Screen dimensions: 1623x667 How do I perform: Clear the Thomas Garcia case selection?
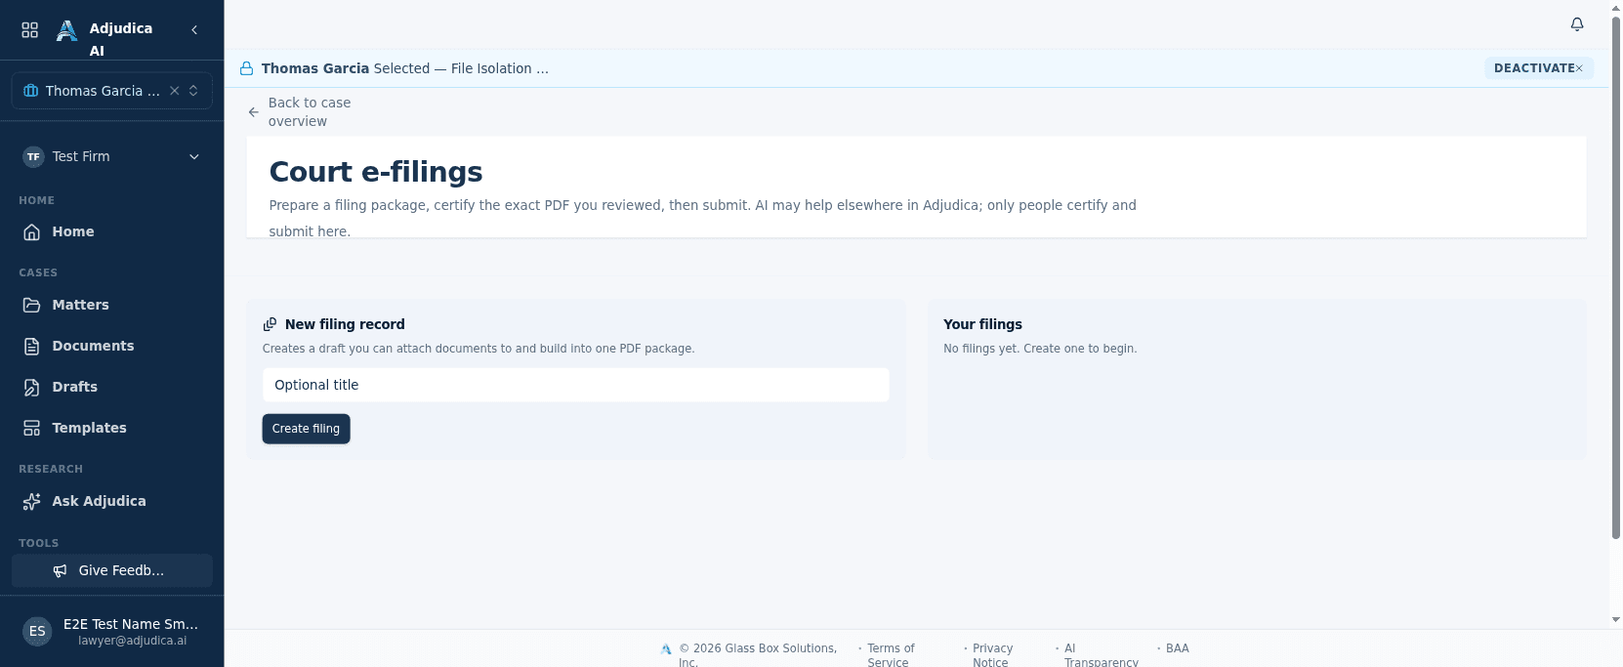click(x=175, y=91)
